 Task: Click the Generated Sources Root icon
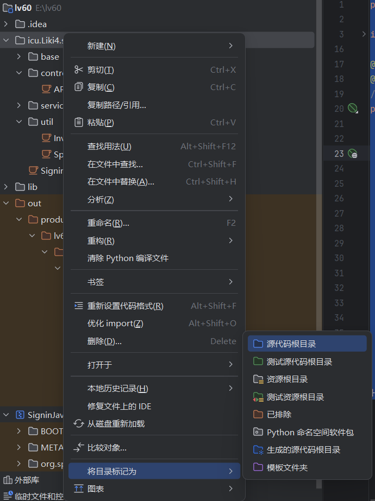(258, 450)
